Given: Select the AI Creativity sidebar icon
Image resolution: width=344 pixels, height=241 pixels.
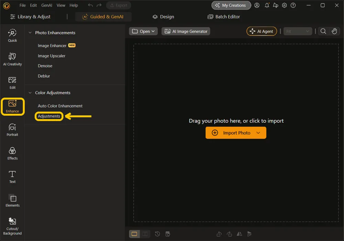Looking at the screenshot, I should (12, 59).
